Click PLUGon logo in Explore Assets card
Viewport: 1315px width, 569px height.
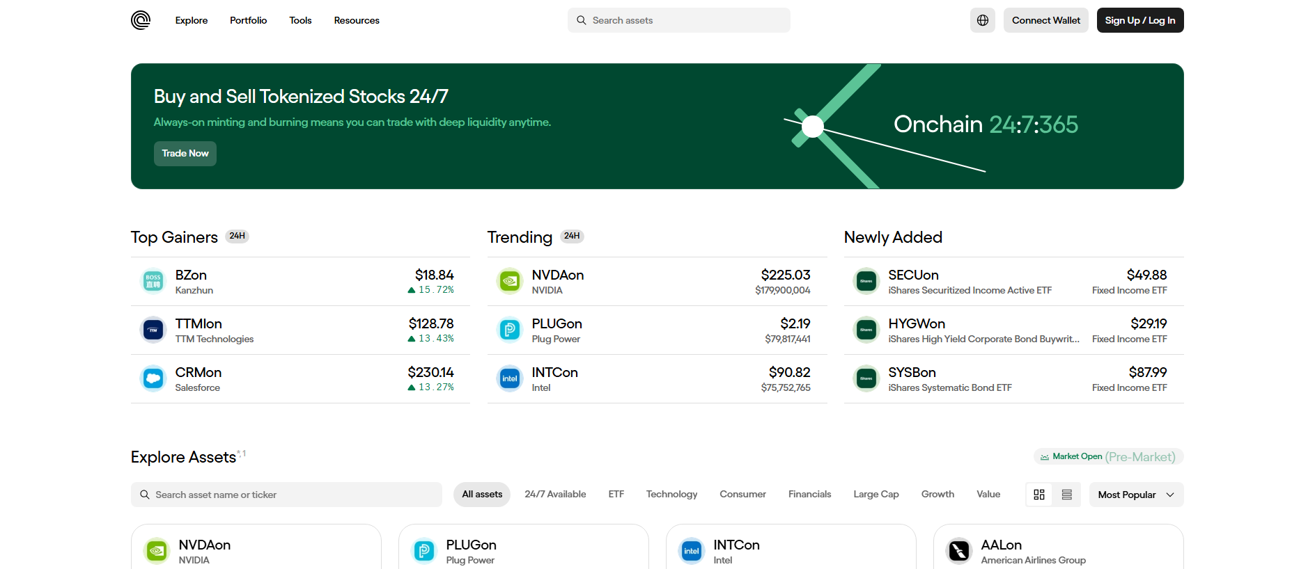click(x=424, y=552)
